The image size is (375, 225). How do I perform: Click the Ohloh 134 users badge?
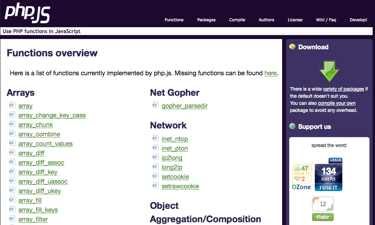[x=329, y=175]
